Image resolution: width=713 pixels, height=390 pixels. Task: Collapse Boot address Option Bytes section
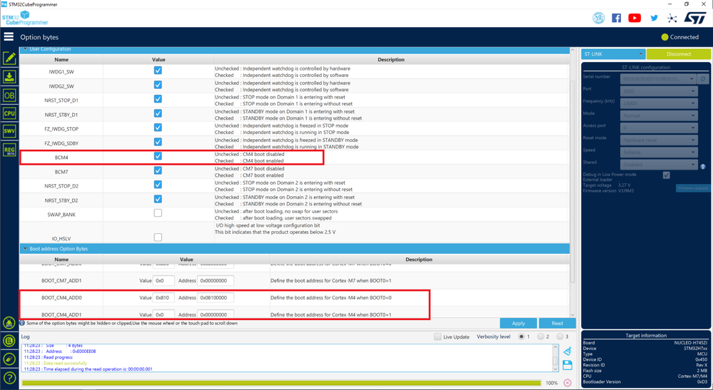26,249
